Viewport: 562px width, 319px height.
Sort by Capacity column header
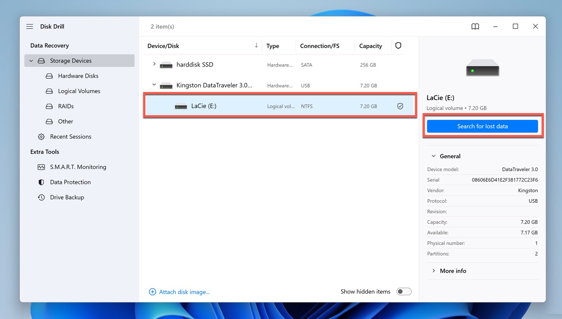coord(370,46)
